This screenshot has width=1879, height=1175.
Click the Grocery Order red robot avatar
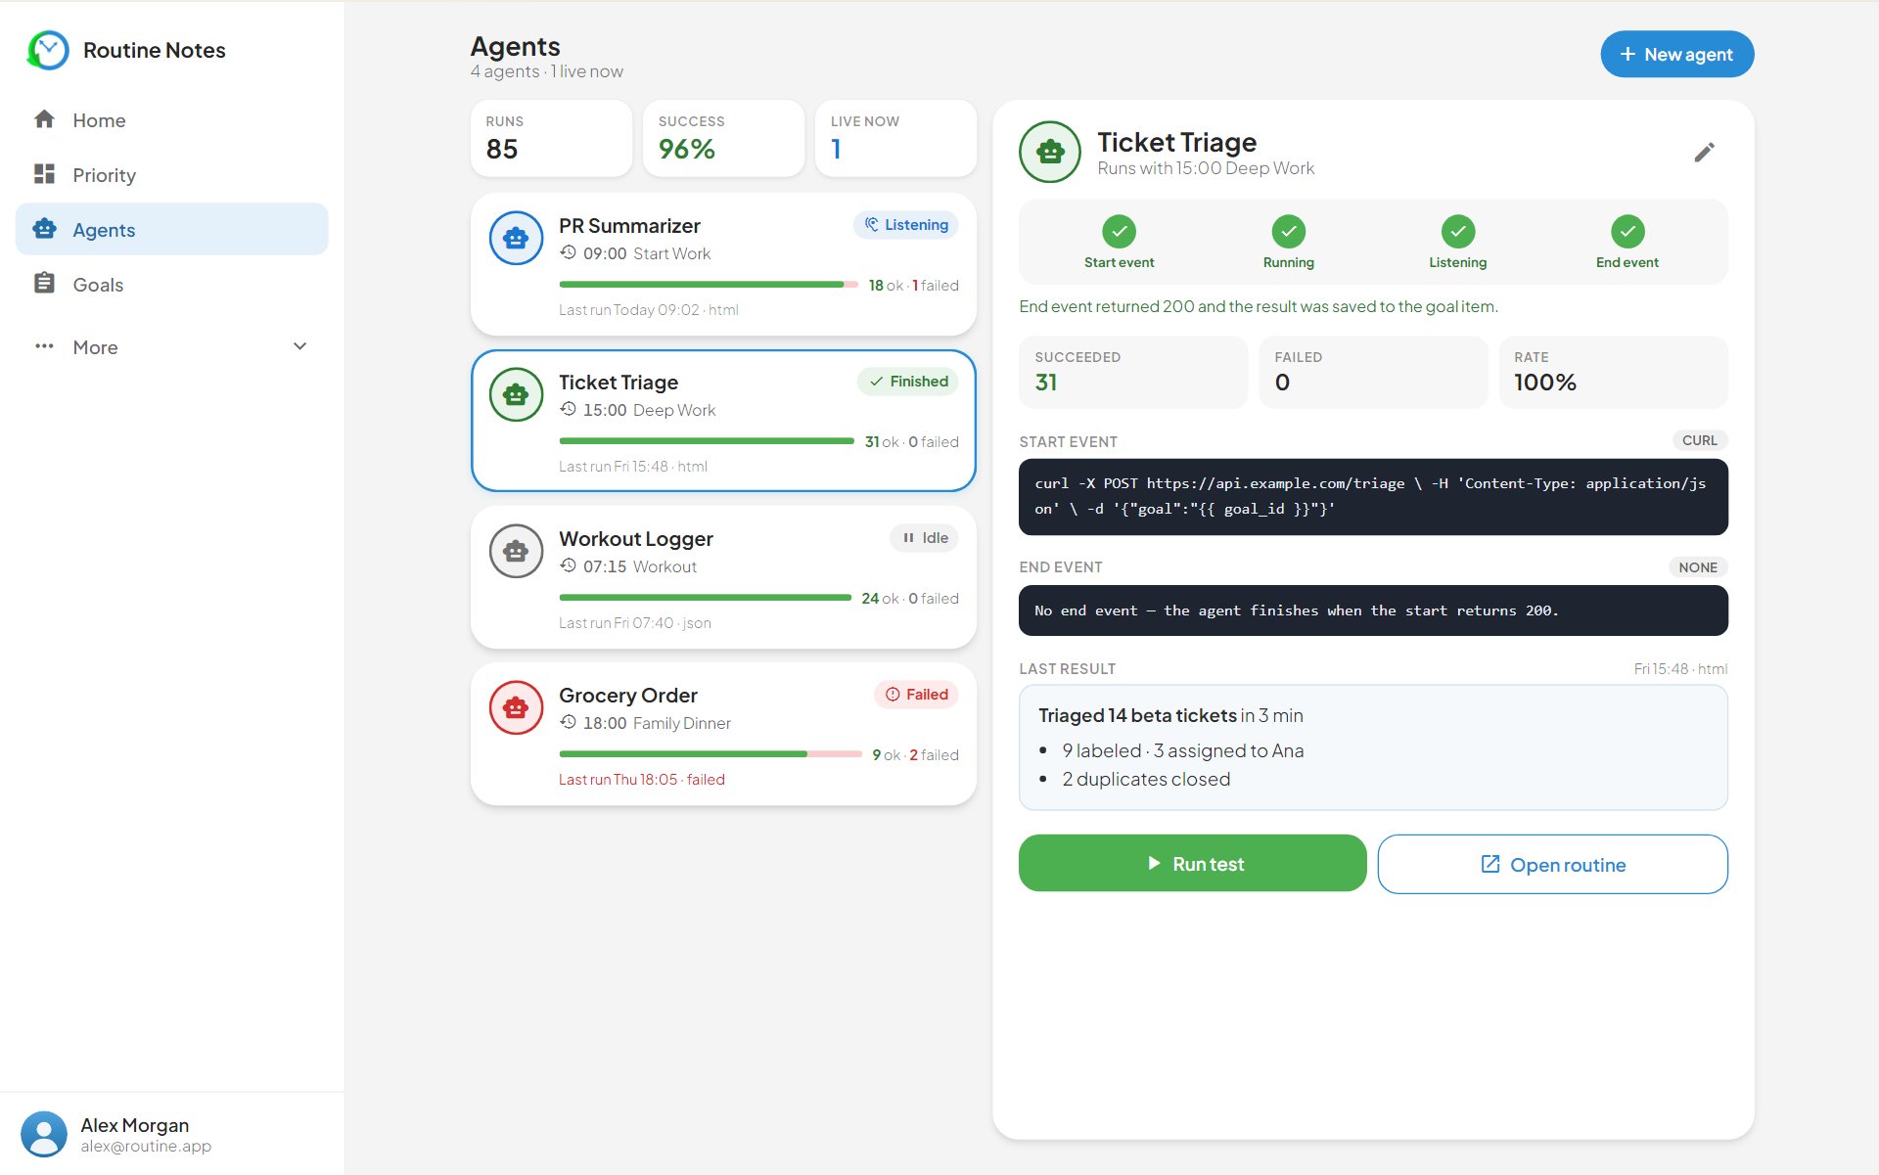[516, 707]
